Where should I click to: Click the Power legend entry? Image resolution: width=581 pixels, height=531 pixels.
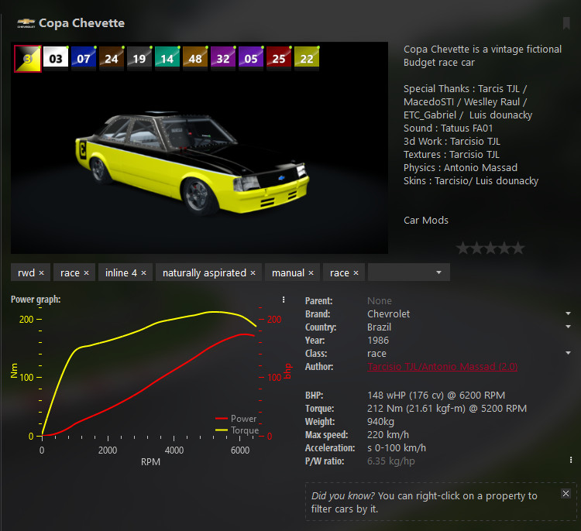235,419
